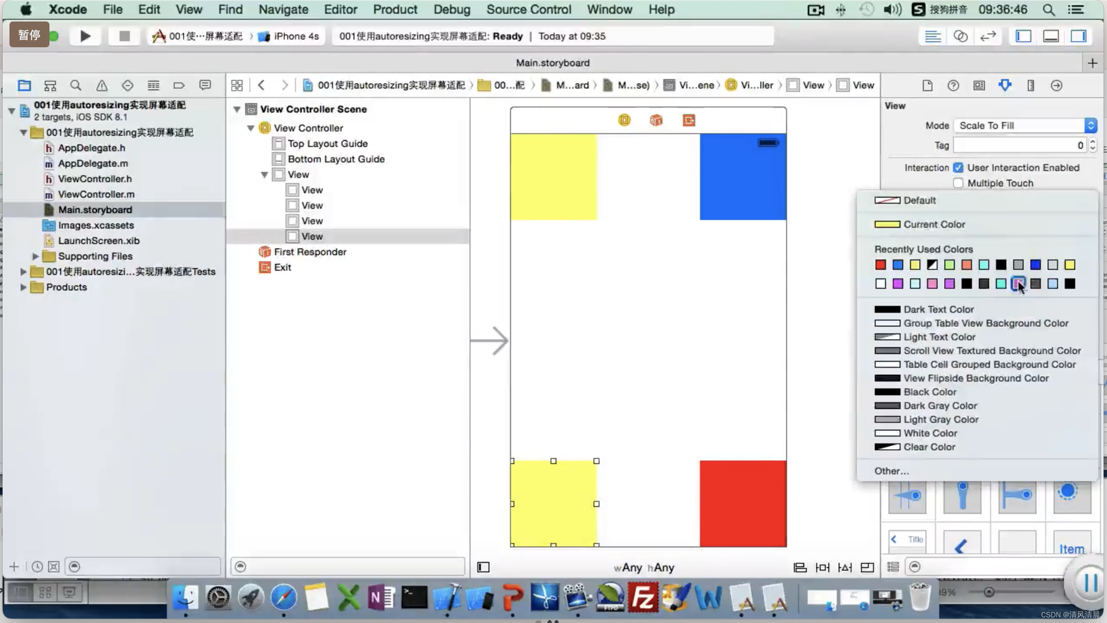
Task: Select the Editor menu item
Action: click(x=341, y=9)
